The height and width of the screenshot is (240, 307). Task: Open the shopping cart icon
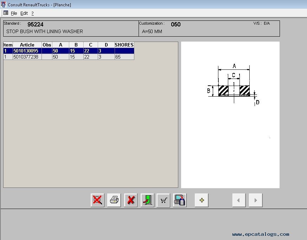pyautogui.click(x=163, y=200)
